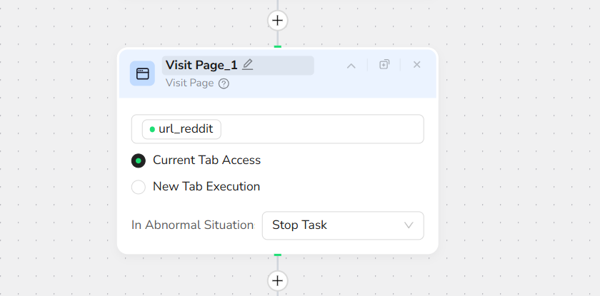The height and width of the screenshot is (296, 600).
Task: Open help via question mark icon
Action: (x=224, y=83)
